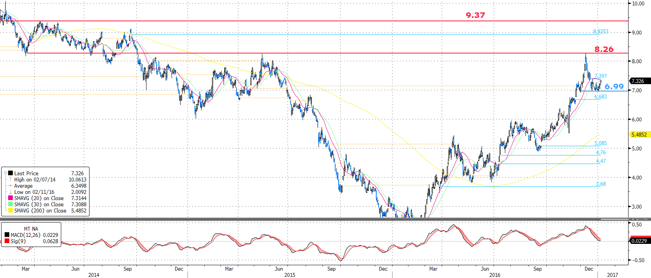Click the magenta SMAVG (20) swatch
Screen dimensions: 651x278
[11, 198]
